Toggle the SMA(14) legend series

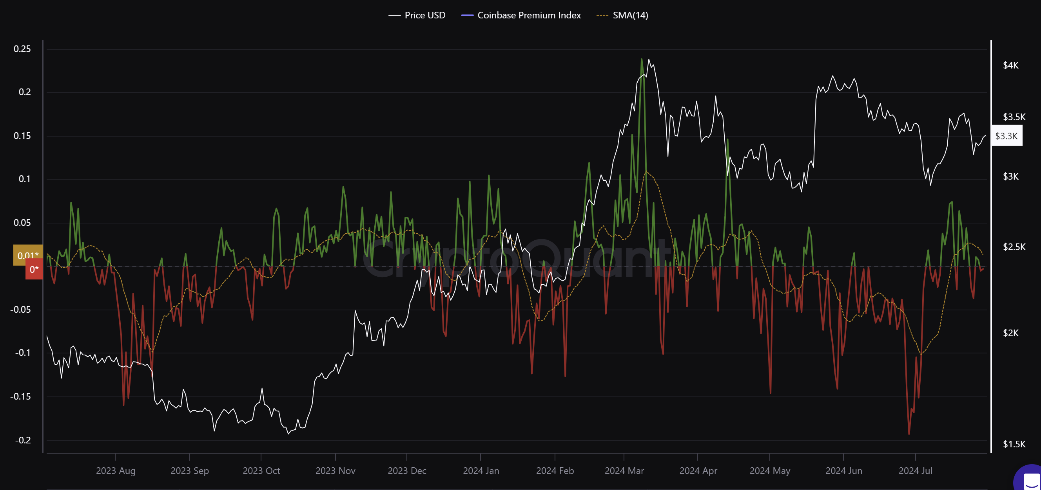[622, 15]
